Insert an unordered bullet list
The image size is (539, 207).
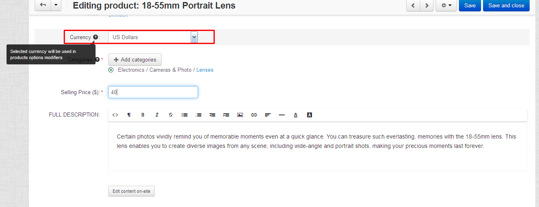click(185, 115)
